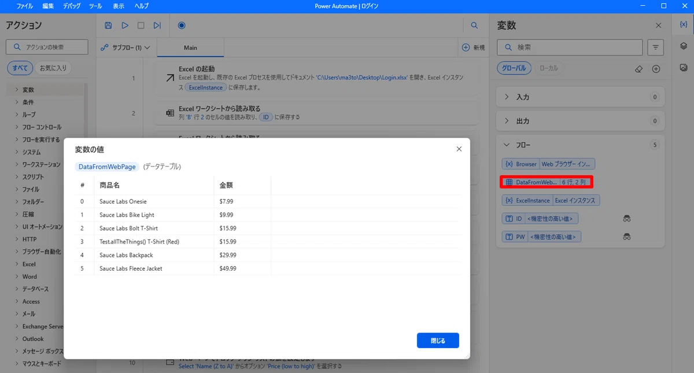Select the ExcelInstance flow variable

point(551,201)
